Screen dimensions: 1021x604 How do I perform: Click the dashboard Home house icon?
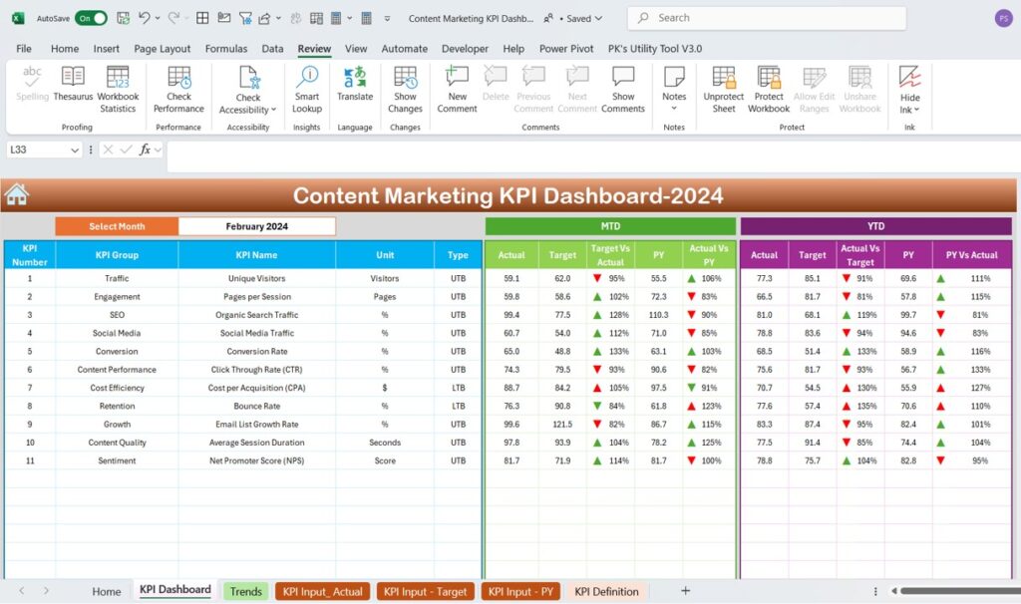[16, 194]
